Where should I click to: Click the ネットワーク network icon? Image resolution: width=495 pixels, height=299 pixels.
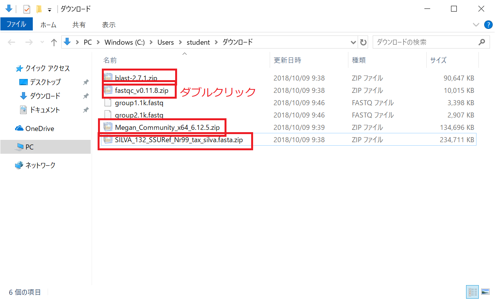(19, 165)
